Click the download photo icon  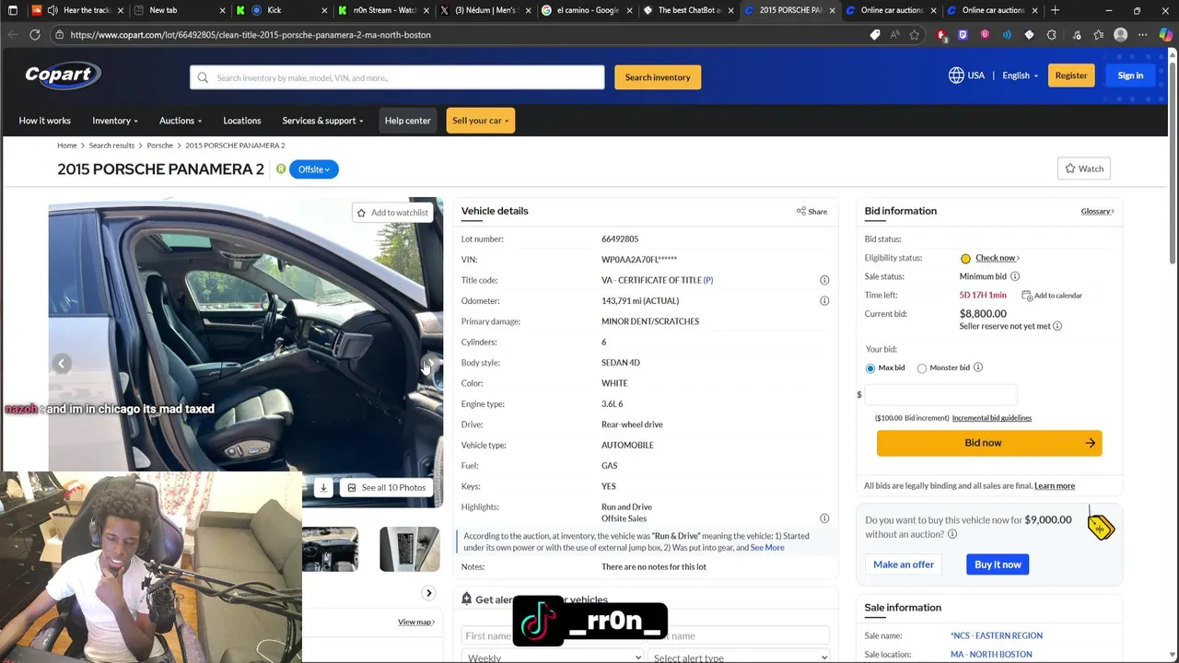click(323, 487)
